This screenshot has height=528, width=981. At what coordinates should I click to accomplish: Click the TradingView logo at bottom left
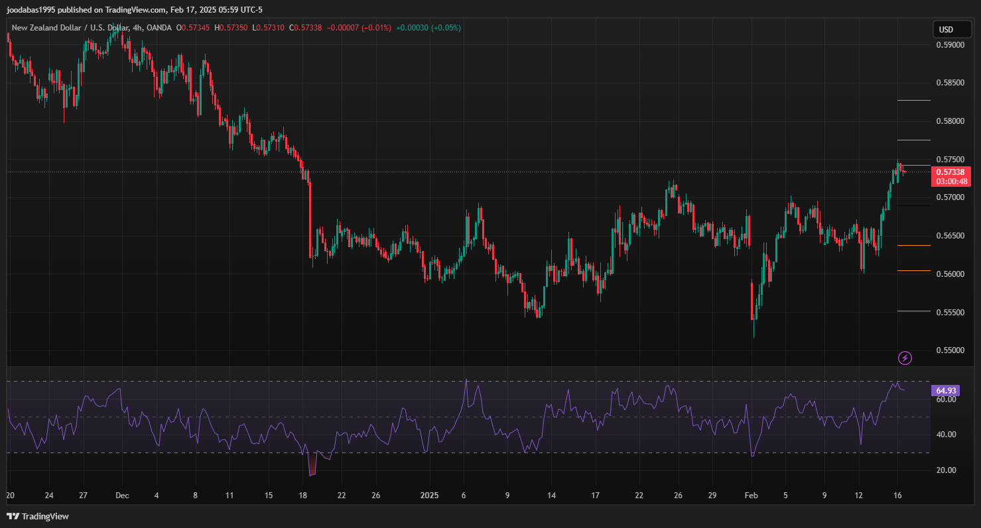coord(38,516)
